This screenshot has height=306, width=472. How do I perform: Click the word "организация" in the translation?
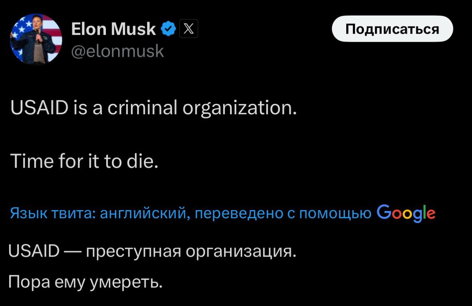pyautogui.click(x=240, y=252)
